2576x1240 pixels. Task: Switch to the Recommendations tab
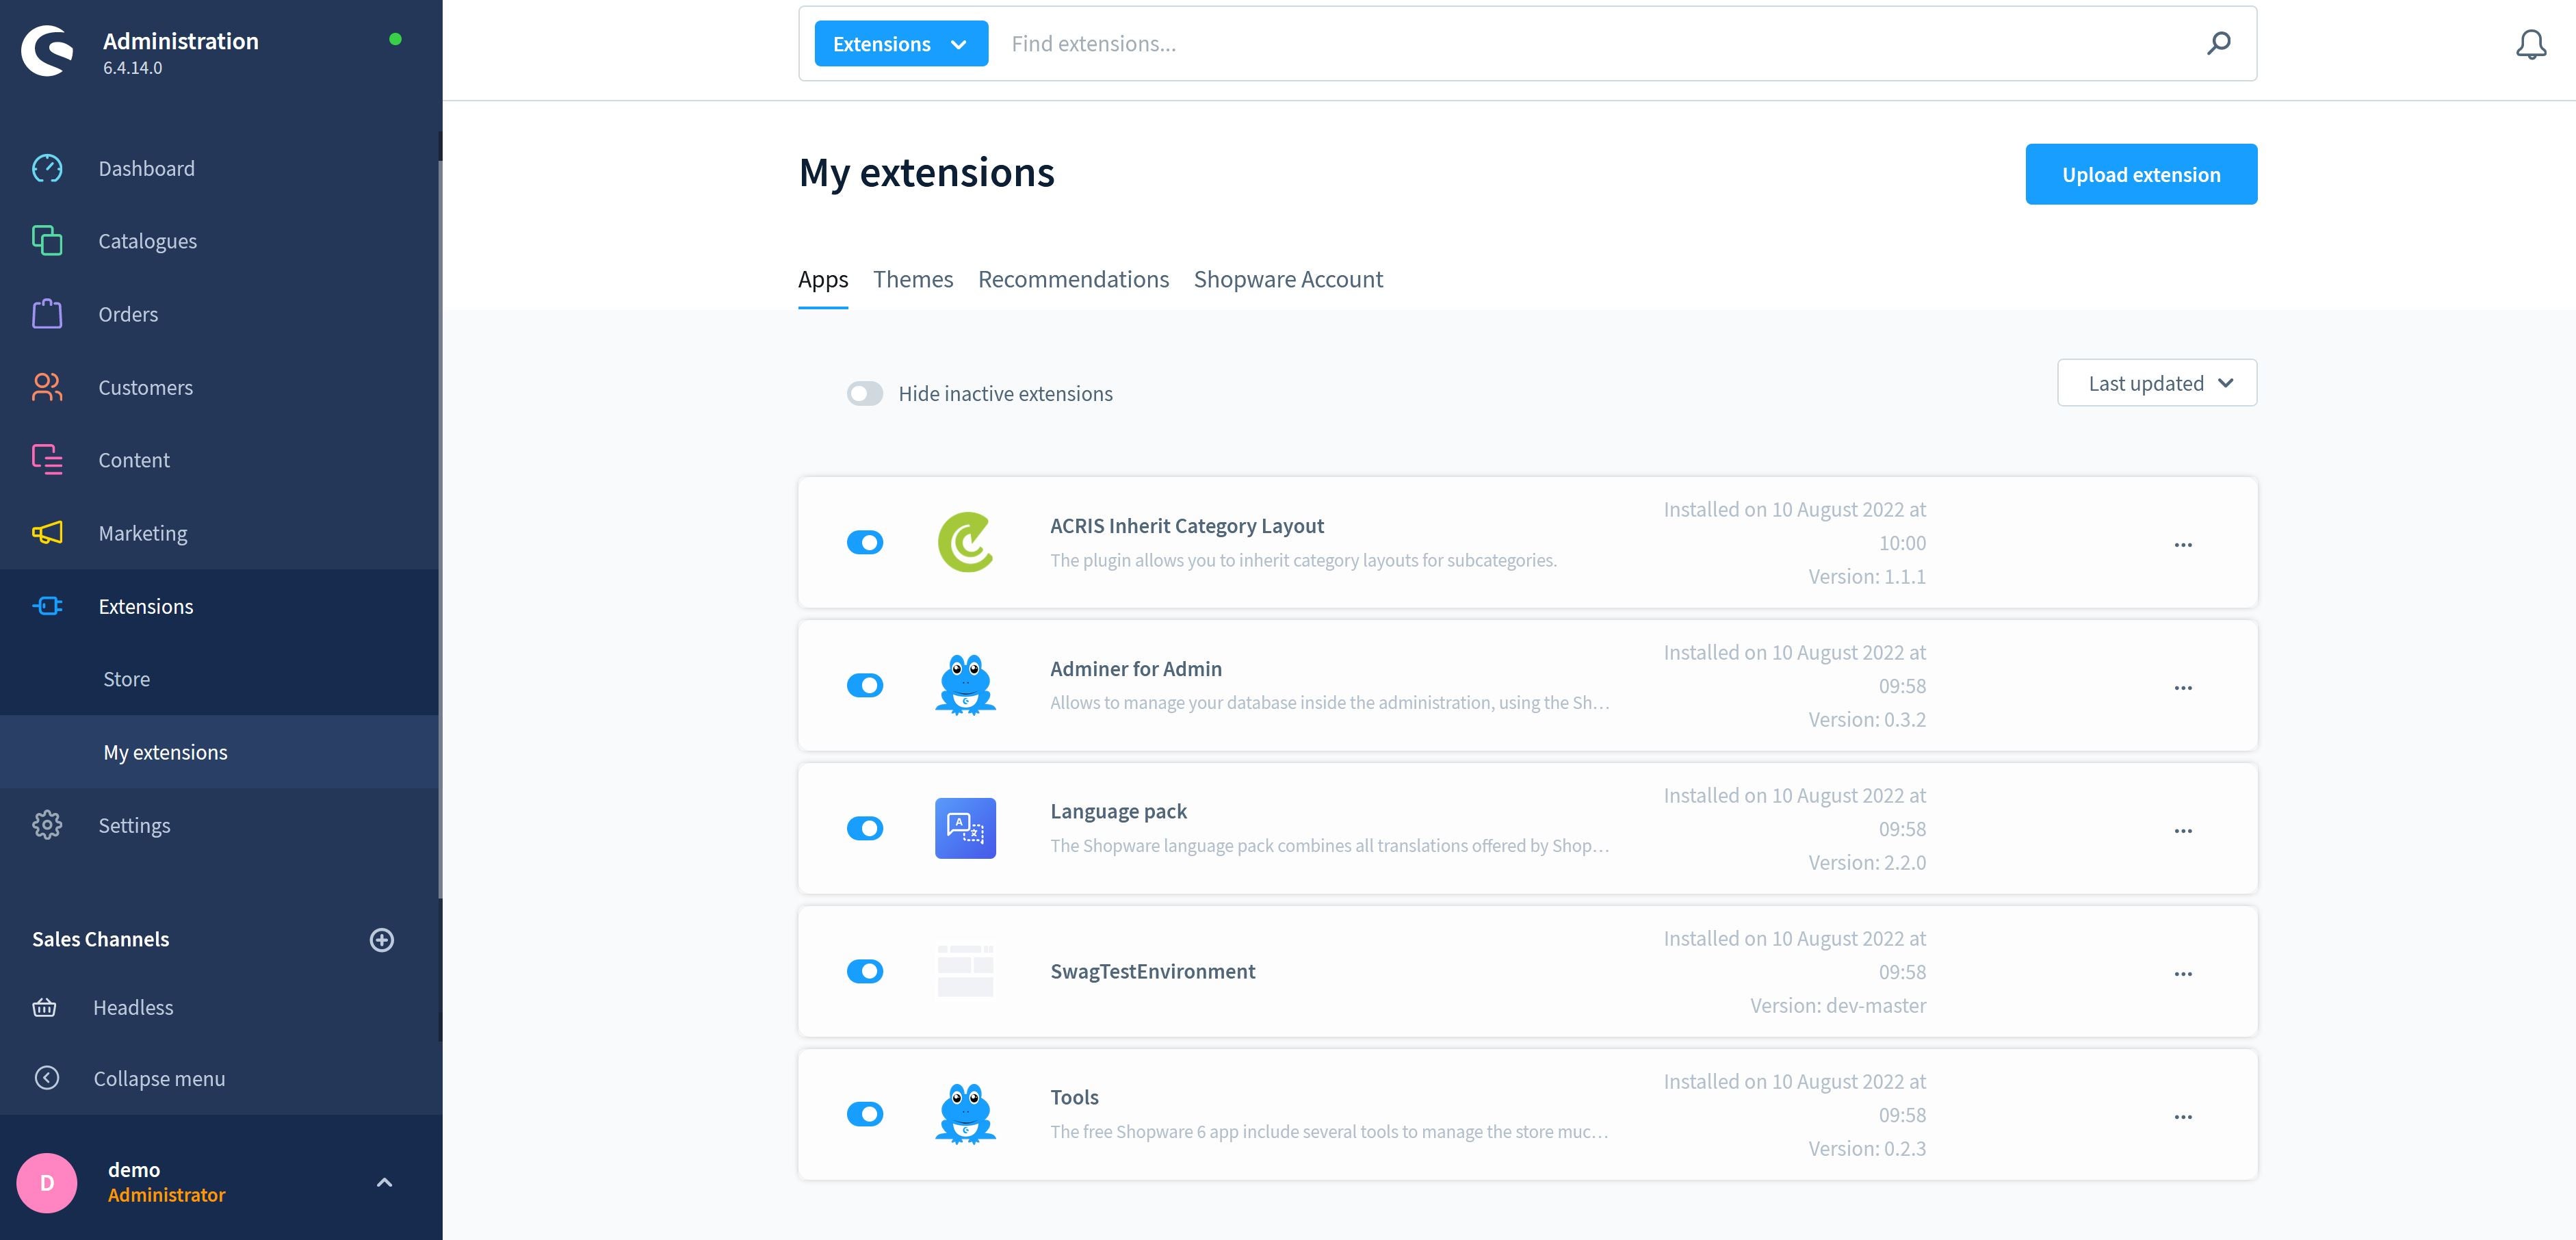[x=1073, y=279]
